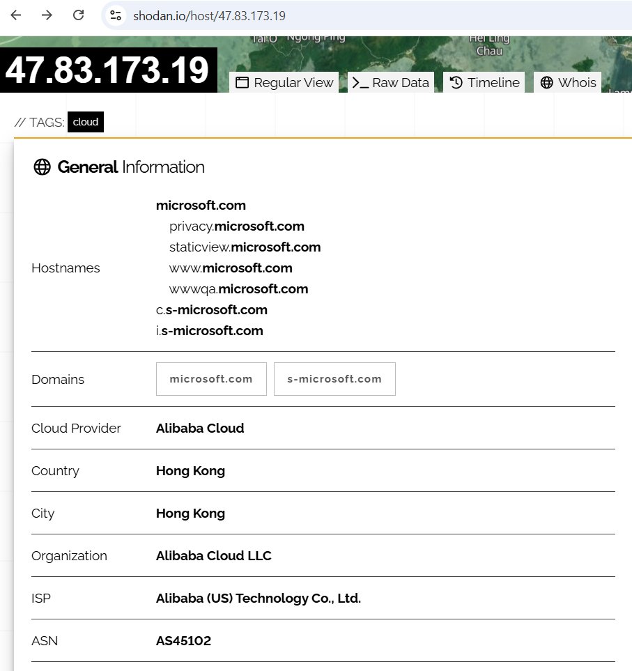Select hostname c.s-microsoft.com
The image size is (632, 671).
click(212, 310)
